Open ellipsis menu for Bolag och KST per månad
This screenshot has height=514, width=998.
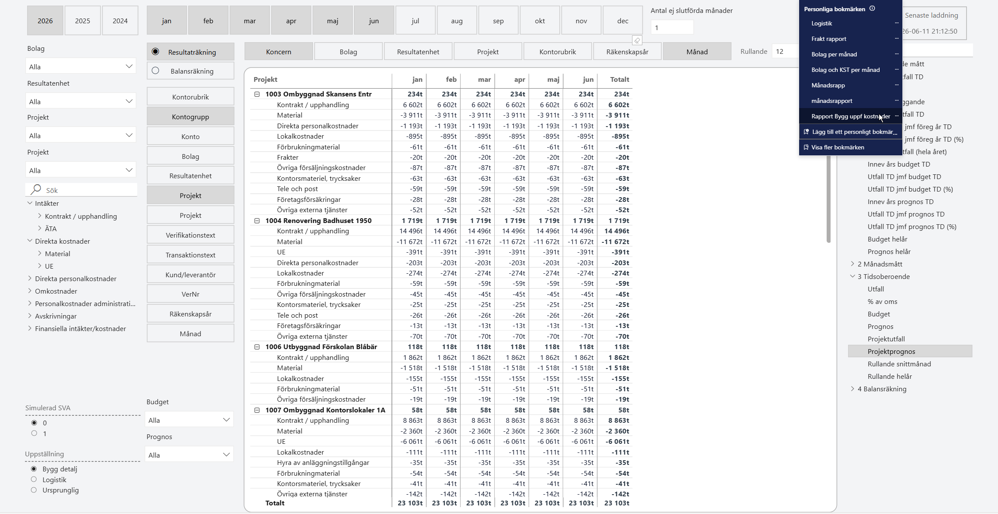click(x=897, y=69)
